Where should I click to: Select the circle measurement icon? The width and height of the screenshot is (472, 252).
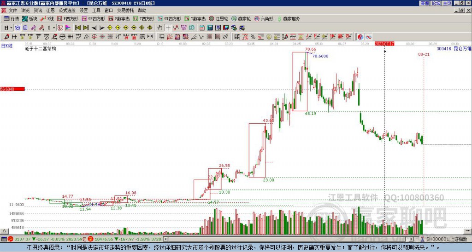pos(62,37)
